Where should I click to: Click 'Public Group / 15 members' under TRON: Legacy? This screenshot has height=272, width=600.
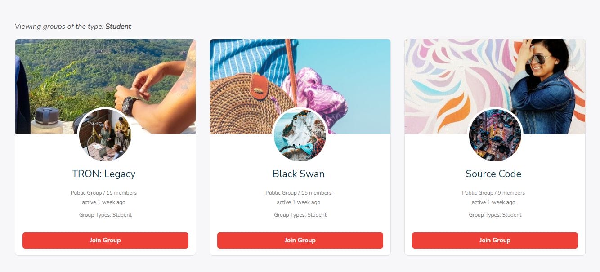coord(103,193)
